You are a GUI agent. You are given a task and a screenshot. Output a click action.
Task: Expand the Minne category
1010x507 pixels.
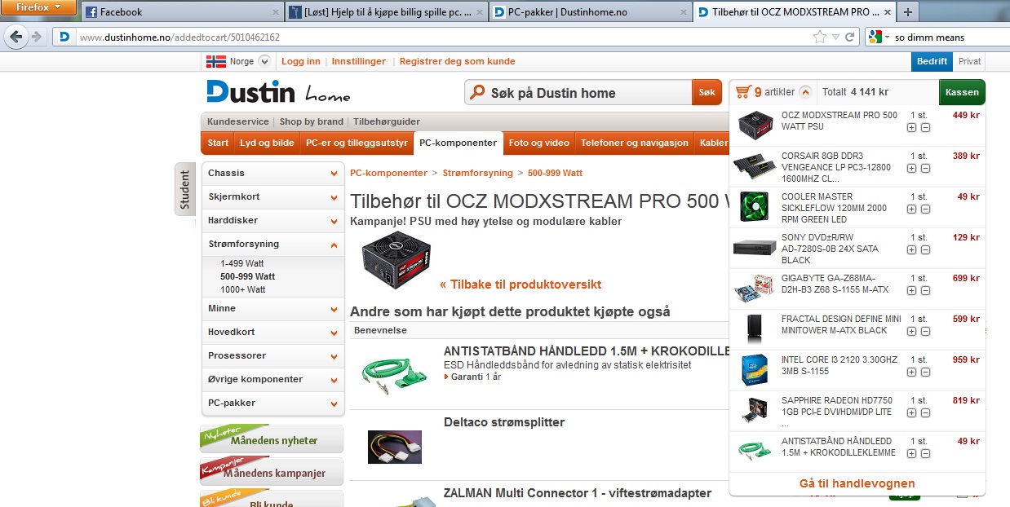tap(334, 309)
